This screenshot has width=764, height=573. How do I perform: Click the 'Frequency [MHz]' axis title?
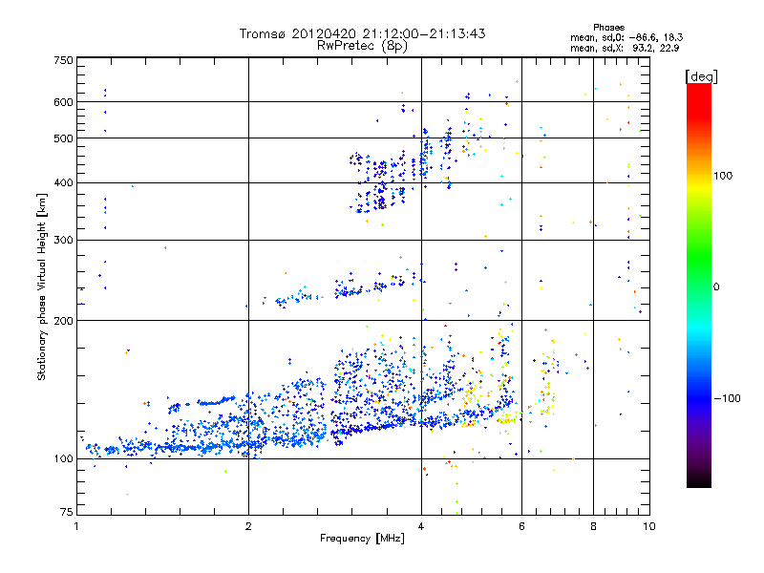(x=362, y=539)
